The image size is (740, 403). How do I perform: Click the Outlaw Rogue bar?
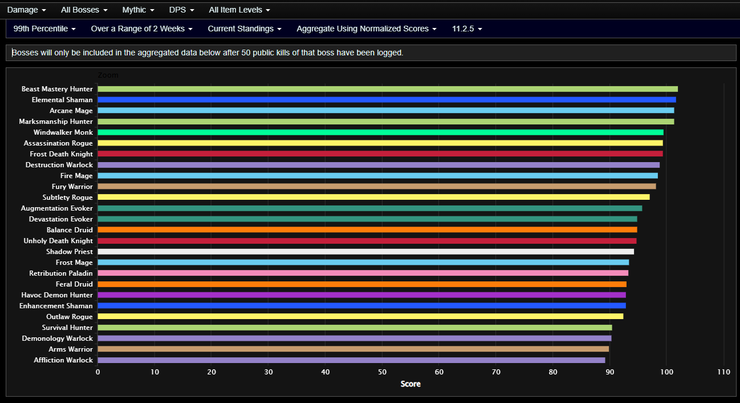pyautogui.click(x=361, y=317)
